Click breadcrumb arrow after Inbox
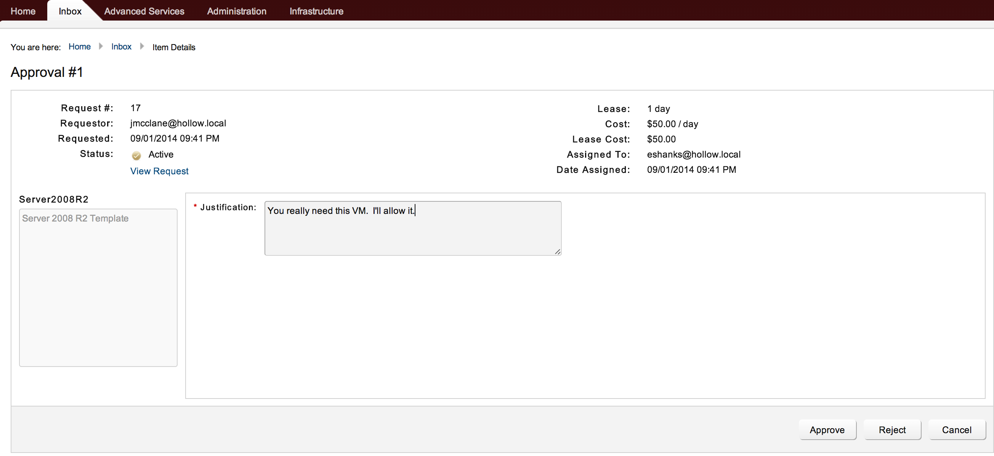Viewport: 994px width, 456px height. [x=142, y=47]
